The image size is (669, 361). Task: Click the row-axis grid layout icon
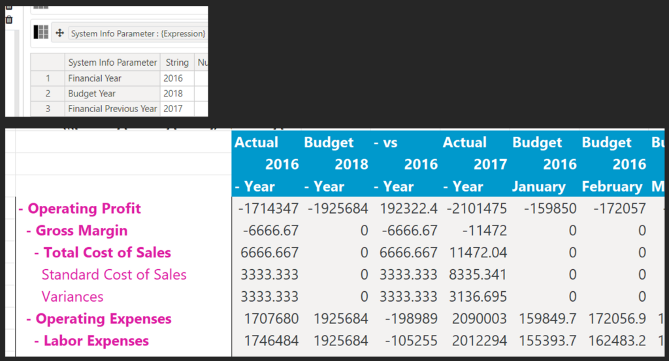point(41,33)
